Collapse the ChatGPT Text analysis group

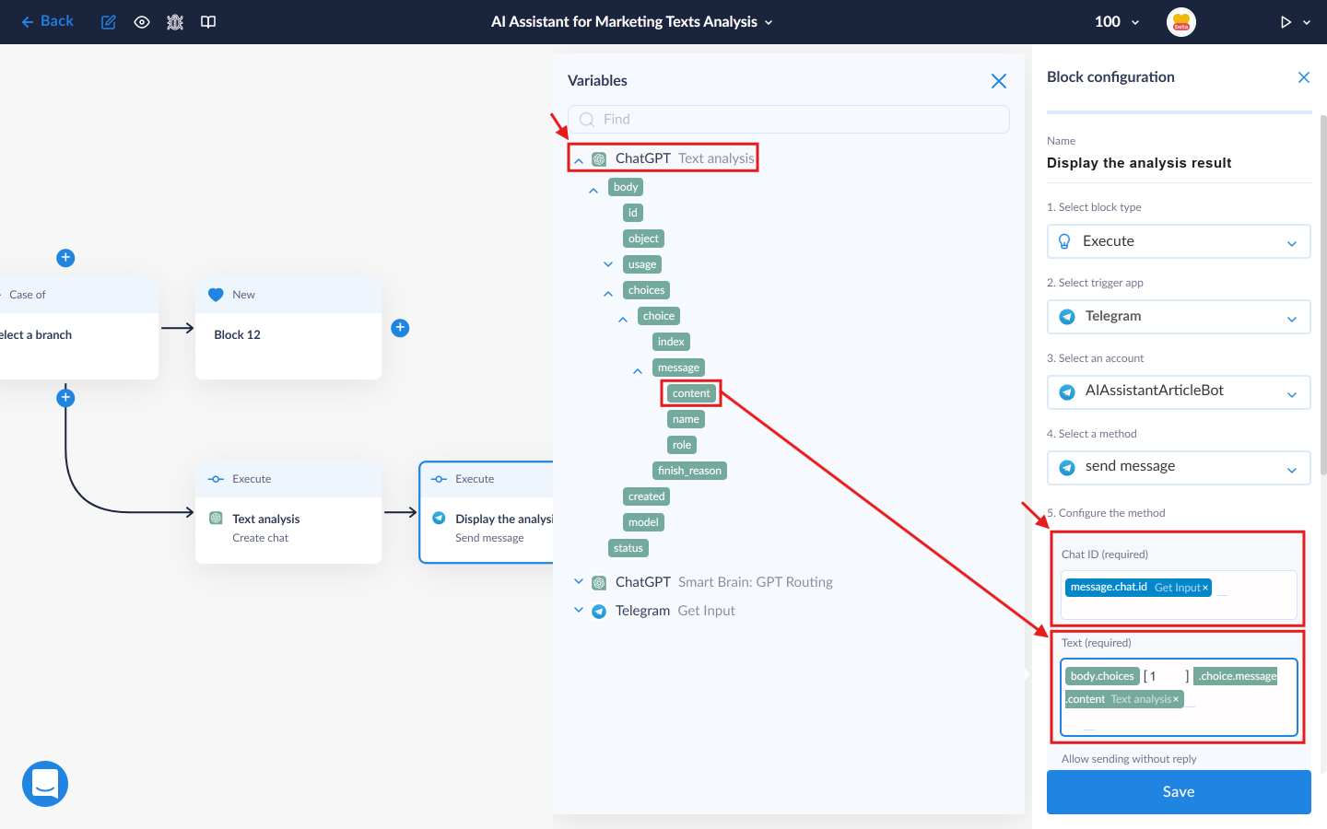point(579,160)
